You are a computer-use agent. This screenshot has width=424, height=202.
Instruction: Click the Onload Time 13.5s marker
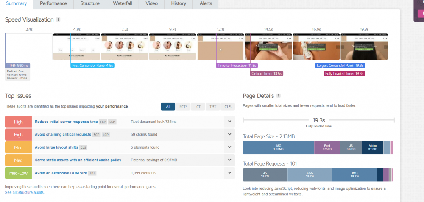click(x=267, y=73)
